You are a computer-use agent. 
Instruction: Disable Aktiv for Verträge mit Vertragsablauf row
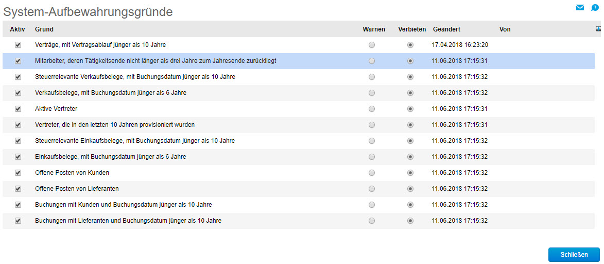[x=18, y=45]
